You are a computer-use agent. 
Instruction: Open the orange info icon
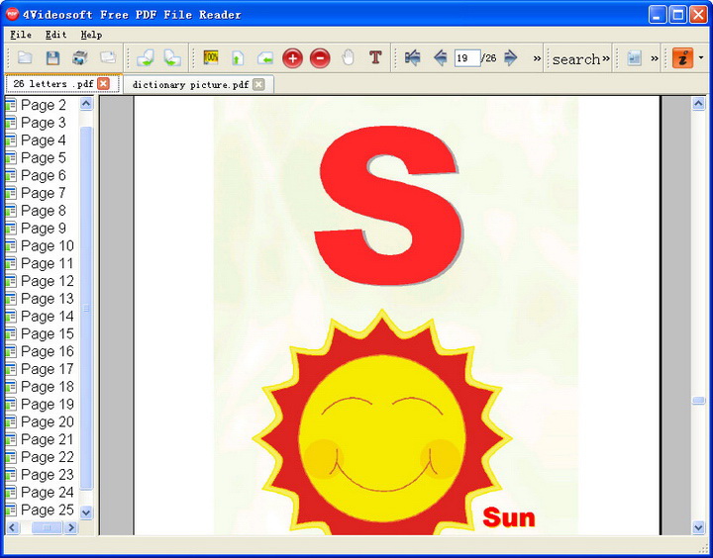[682, 58]
